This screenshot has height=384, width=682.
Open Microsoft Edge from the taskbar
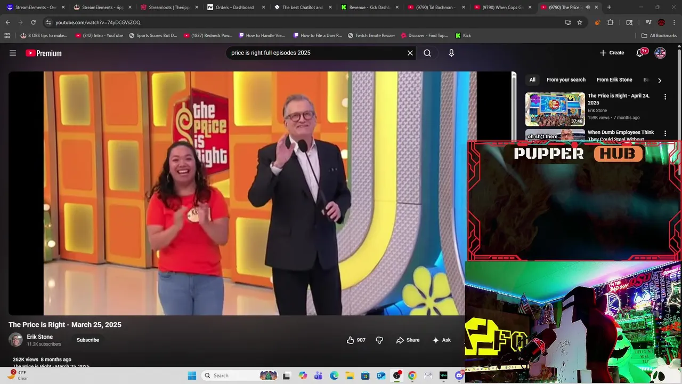coord(334,375)
